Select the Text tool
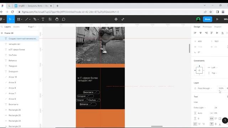 pos(43,19)
